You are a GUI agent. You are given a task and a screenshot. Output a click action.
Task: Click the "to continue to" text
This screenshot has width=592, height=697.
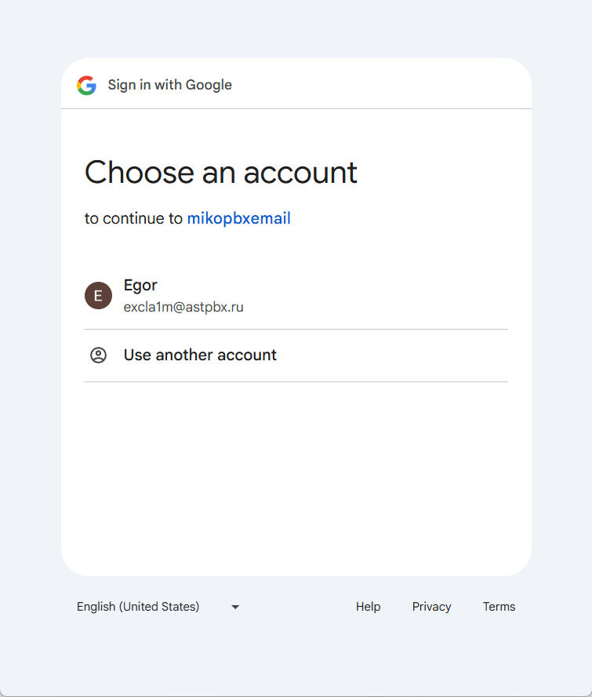[x=133, y=218]
